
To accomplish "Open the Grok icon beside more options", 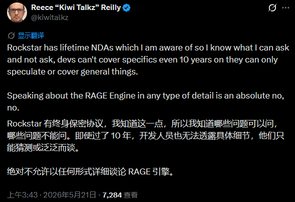I will pyautogui.click(x=272, y=7).
